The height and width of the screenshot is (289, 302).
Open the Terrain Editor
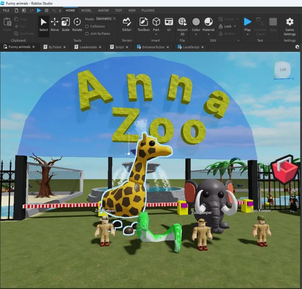pos(127,24)
